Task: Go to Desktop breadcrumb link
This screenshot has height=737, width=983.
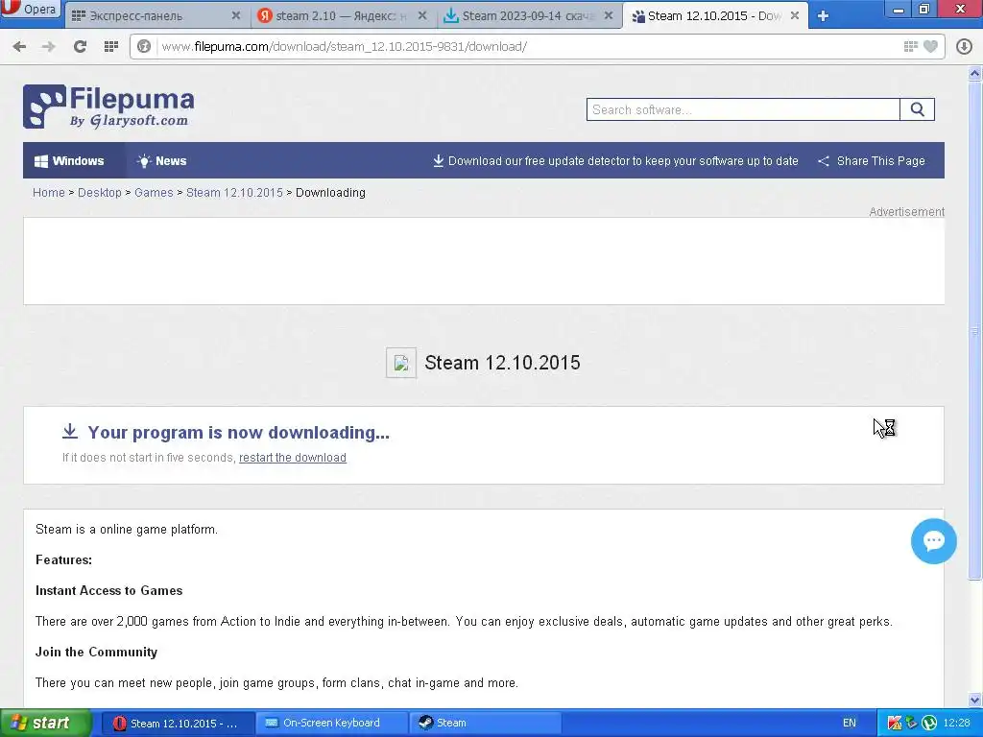Action: coord(100,192)
